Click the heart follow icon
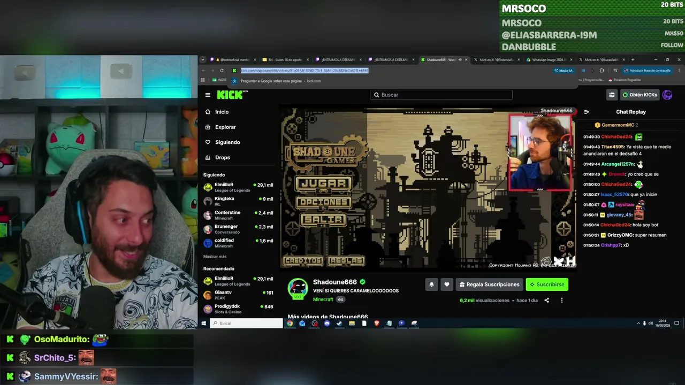Image resolution: width=685 pixels, height=385 pixels. (447, 284)
